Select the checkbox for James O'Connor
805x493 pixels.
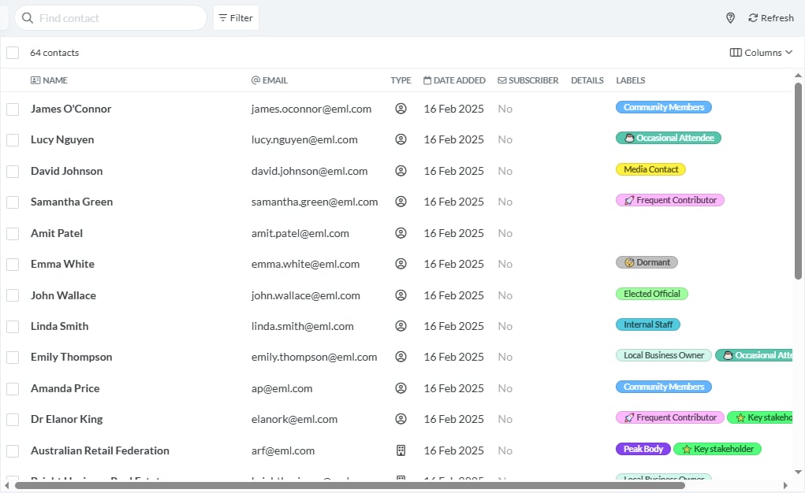pyautogui.click(x=13, y=109)
